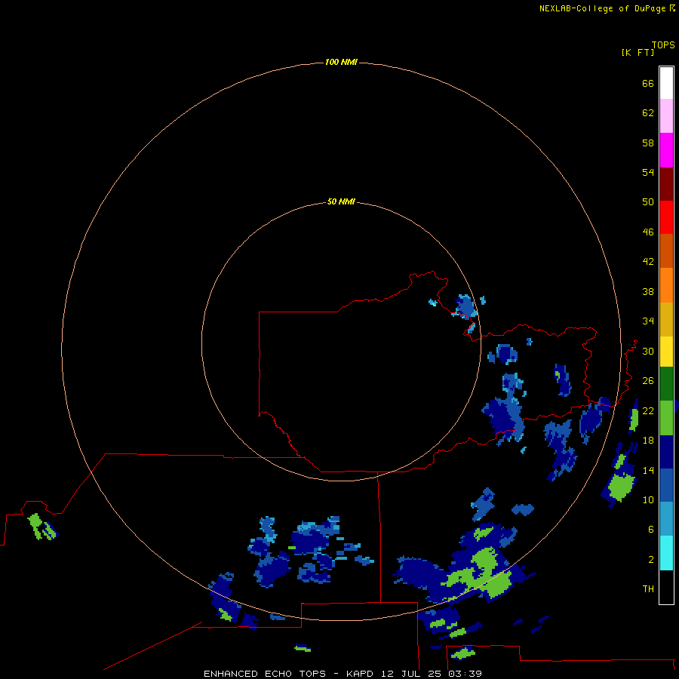This screenshot has height=679, width=679.
Task: Click the legend value 46
Action: (x=648, y=232)
